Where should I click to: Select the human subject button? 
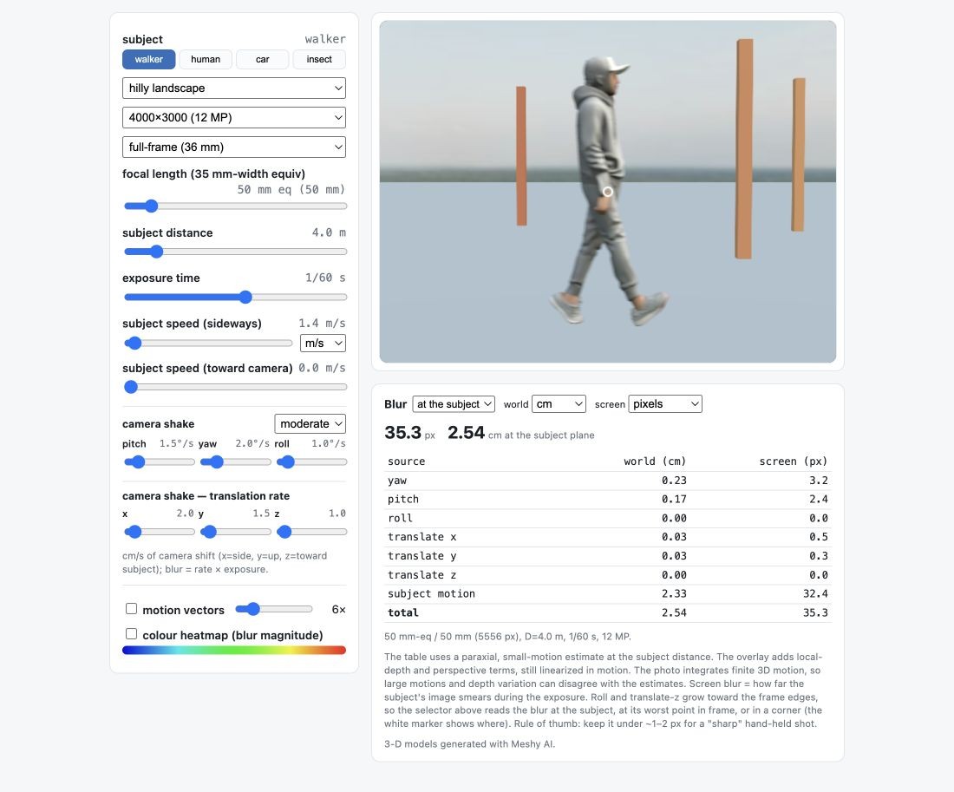[206, 59]
